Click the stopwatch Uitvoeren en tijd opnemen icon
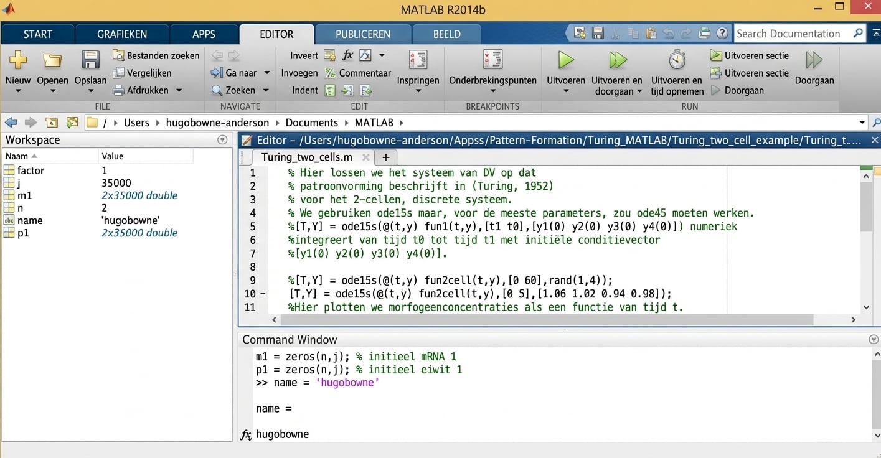This screenshot has height=458, width=881. (x=677, y=60)
